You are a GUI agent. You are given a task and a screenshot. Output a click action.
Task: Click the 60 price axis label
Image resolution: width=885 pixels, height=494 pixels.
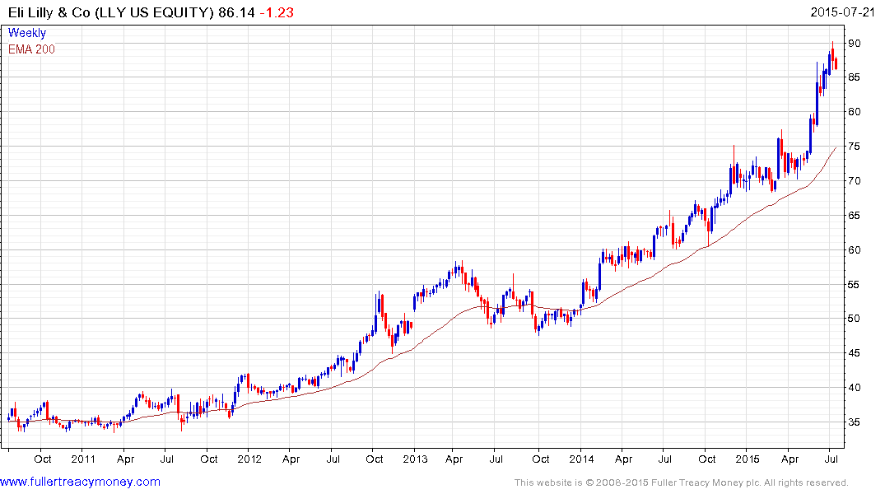coord(854,249)
